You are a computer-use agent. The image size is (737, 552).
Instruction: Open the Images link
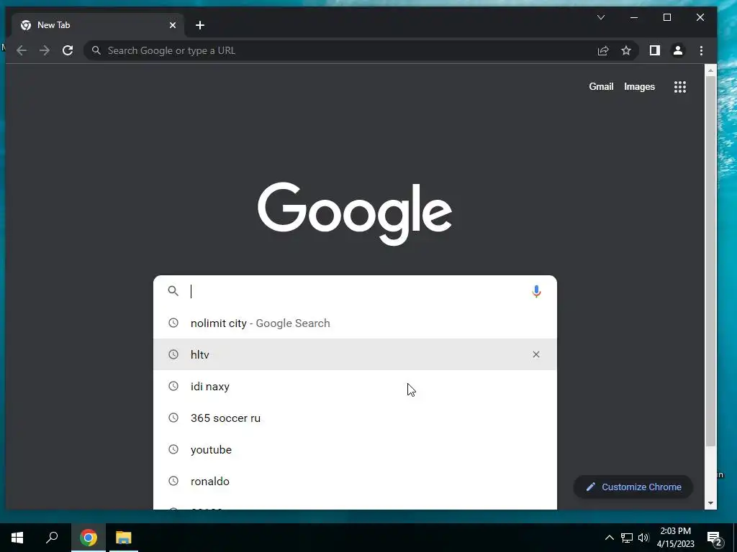tap(639, 86)
